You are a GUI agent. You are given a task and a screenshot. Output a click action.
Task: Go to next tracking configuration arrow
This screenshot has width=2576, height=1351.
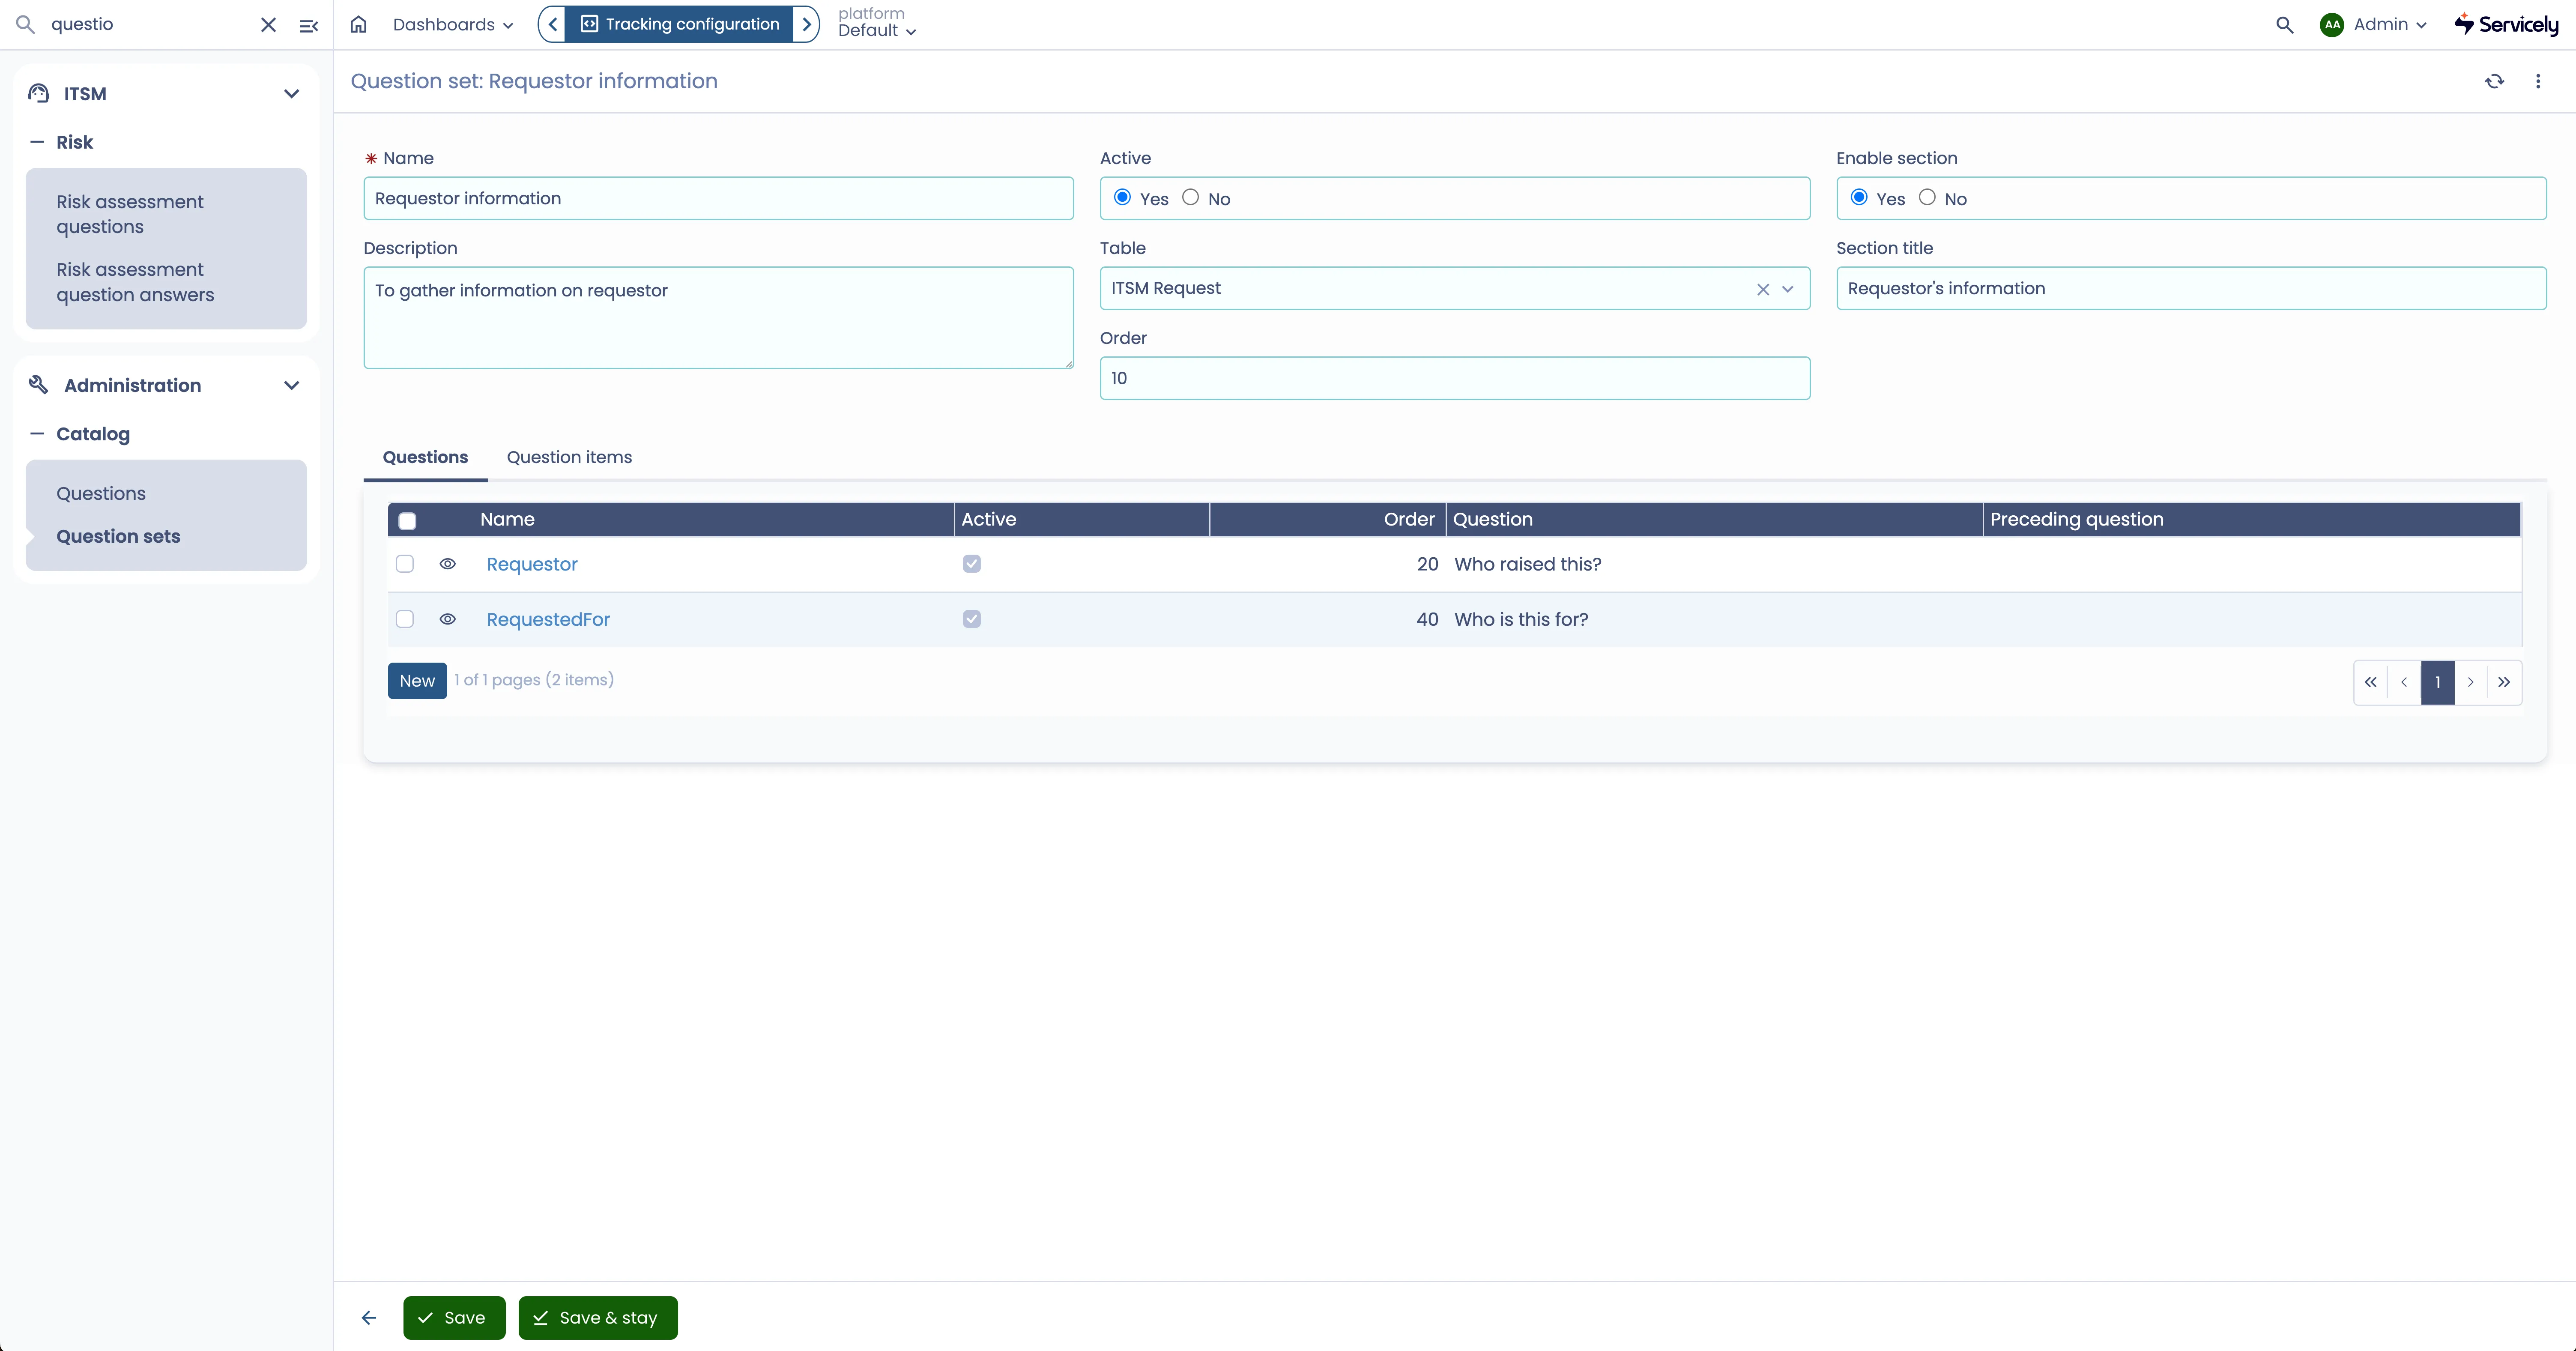coord(806,24)
